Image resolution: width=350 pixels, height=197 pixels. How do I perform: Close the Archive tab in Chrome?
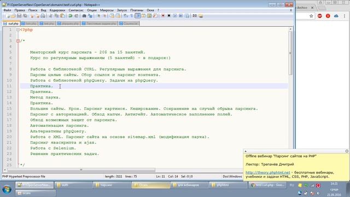312,8
